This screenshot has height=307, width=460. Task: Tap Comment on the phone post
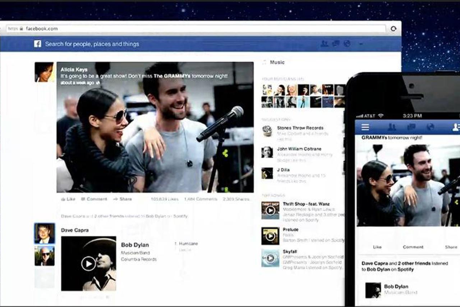pyautogui.click(x=413, y=247)
